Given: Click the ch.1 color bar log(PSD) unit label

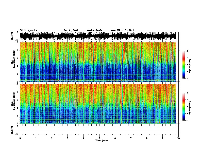Looking at the screenshot, I should pos(190,66).
